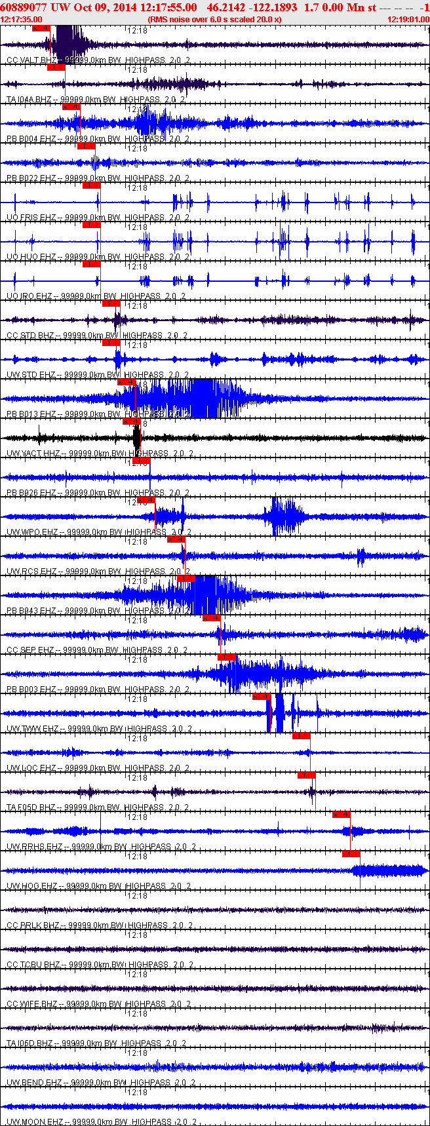
Task: Click the late large burst on UW WPO trace
Action: [286, 516]
